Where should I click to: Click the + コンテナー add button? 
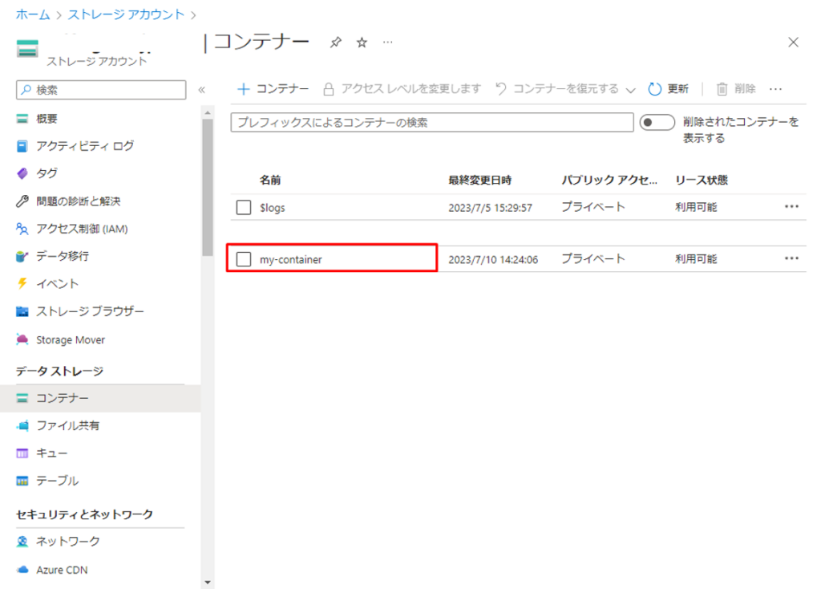coord(273,89)
